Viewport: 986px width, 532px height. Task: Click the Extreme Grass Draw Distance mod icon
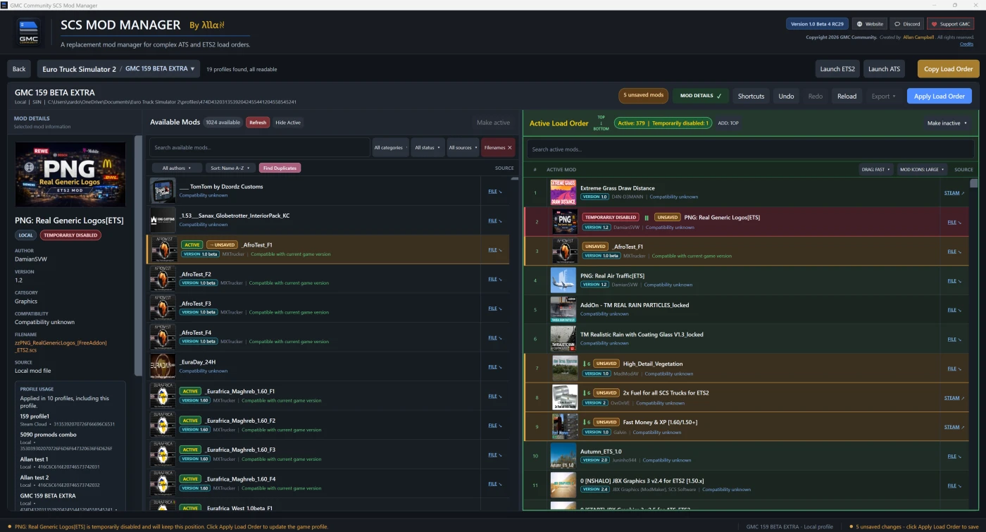click(563, 192)
